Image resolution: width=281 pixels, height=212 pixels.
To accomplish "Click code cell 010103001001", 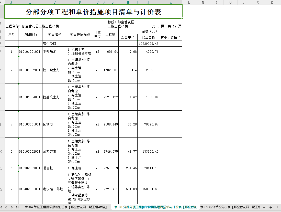I will [x=30, y=124].
